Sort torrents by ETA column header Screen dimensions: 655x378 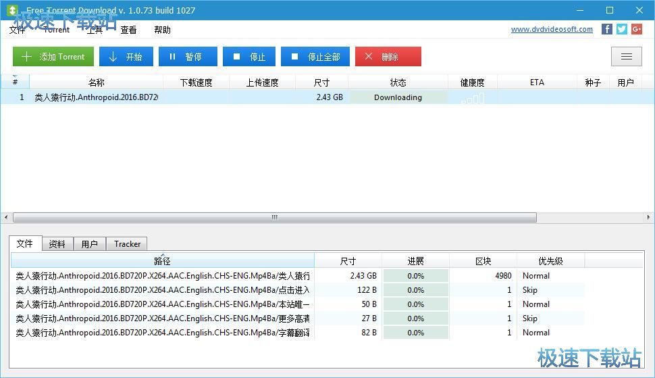(x=537, y=82)
